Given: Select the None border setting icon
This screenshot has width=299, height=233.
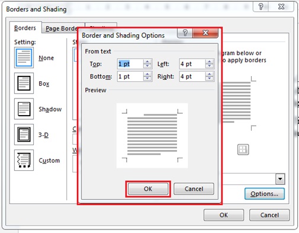Looking at the screenshot, I should click(x=24, y=58).
